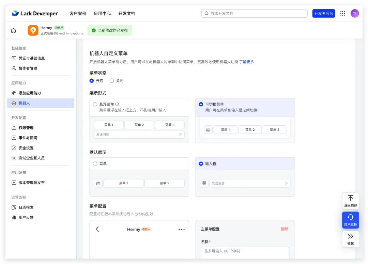Viewport: 368px width, 264px height.
Task: Click send arrow in 悬浮菜单 preview
Action: [x=181, y=134]
